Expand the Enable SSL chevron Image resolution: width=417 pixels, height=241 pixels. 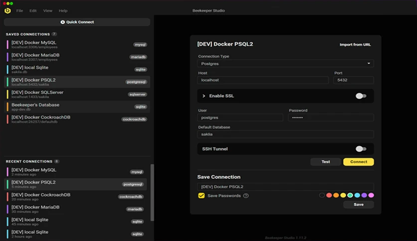coord(204,96)
